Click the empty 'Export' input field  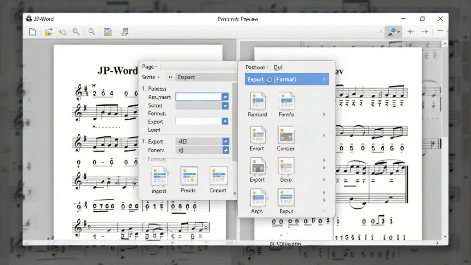click(x=199, y=121)
